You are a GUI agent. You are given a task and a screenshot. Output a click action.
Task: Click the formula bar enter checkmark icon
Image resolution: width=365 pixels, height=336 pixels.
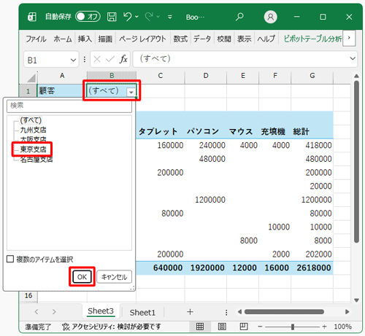[110, 59]
